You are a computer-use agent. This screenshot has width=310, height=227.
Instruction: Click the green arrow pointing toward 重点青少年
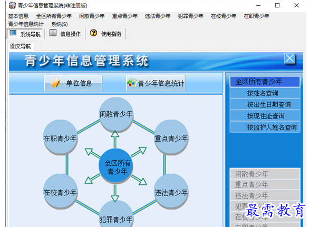[139, 152]
